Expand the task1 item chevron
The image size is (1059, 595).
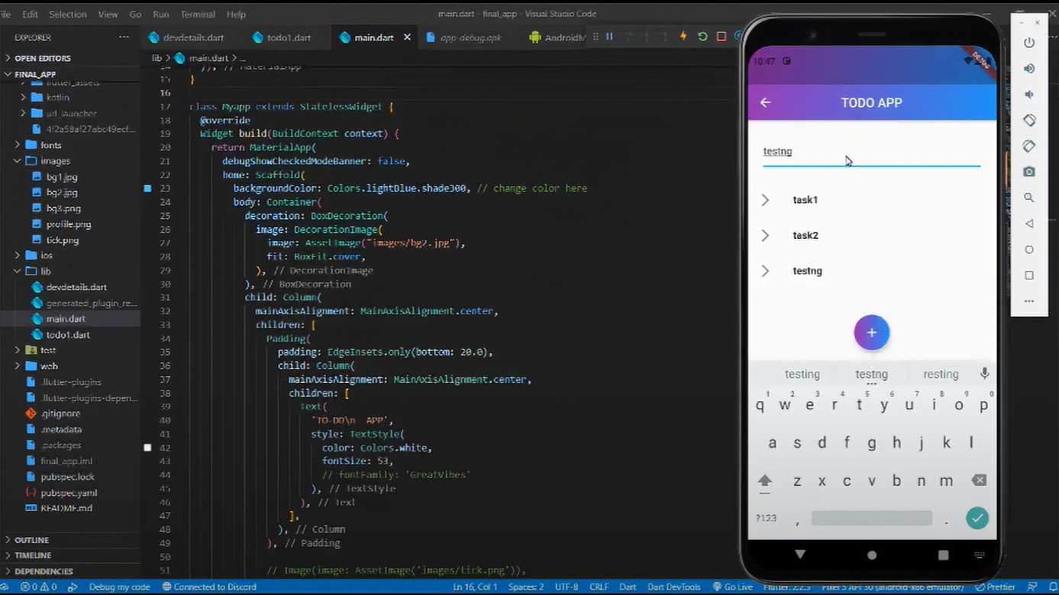[x=765, y=200]
